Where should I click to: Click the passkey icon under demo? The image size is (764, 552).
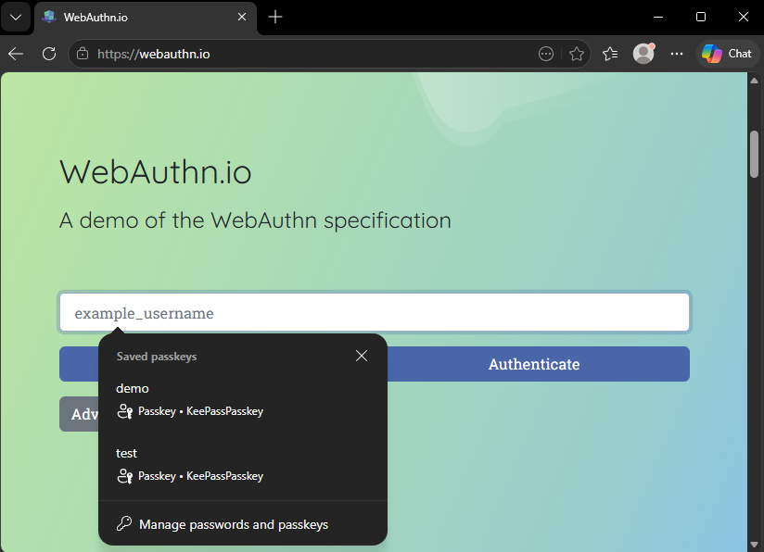click(125, 411)
